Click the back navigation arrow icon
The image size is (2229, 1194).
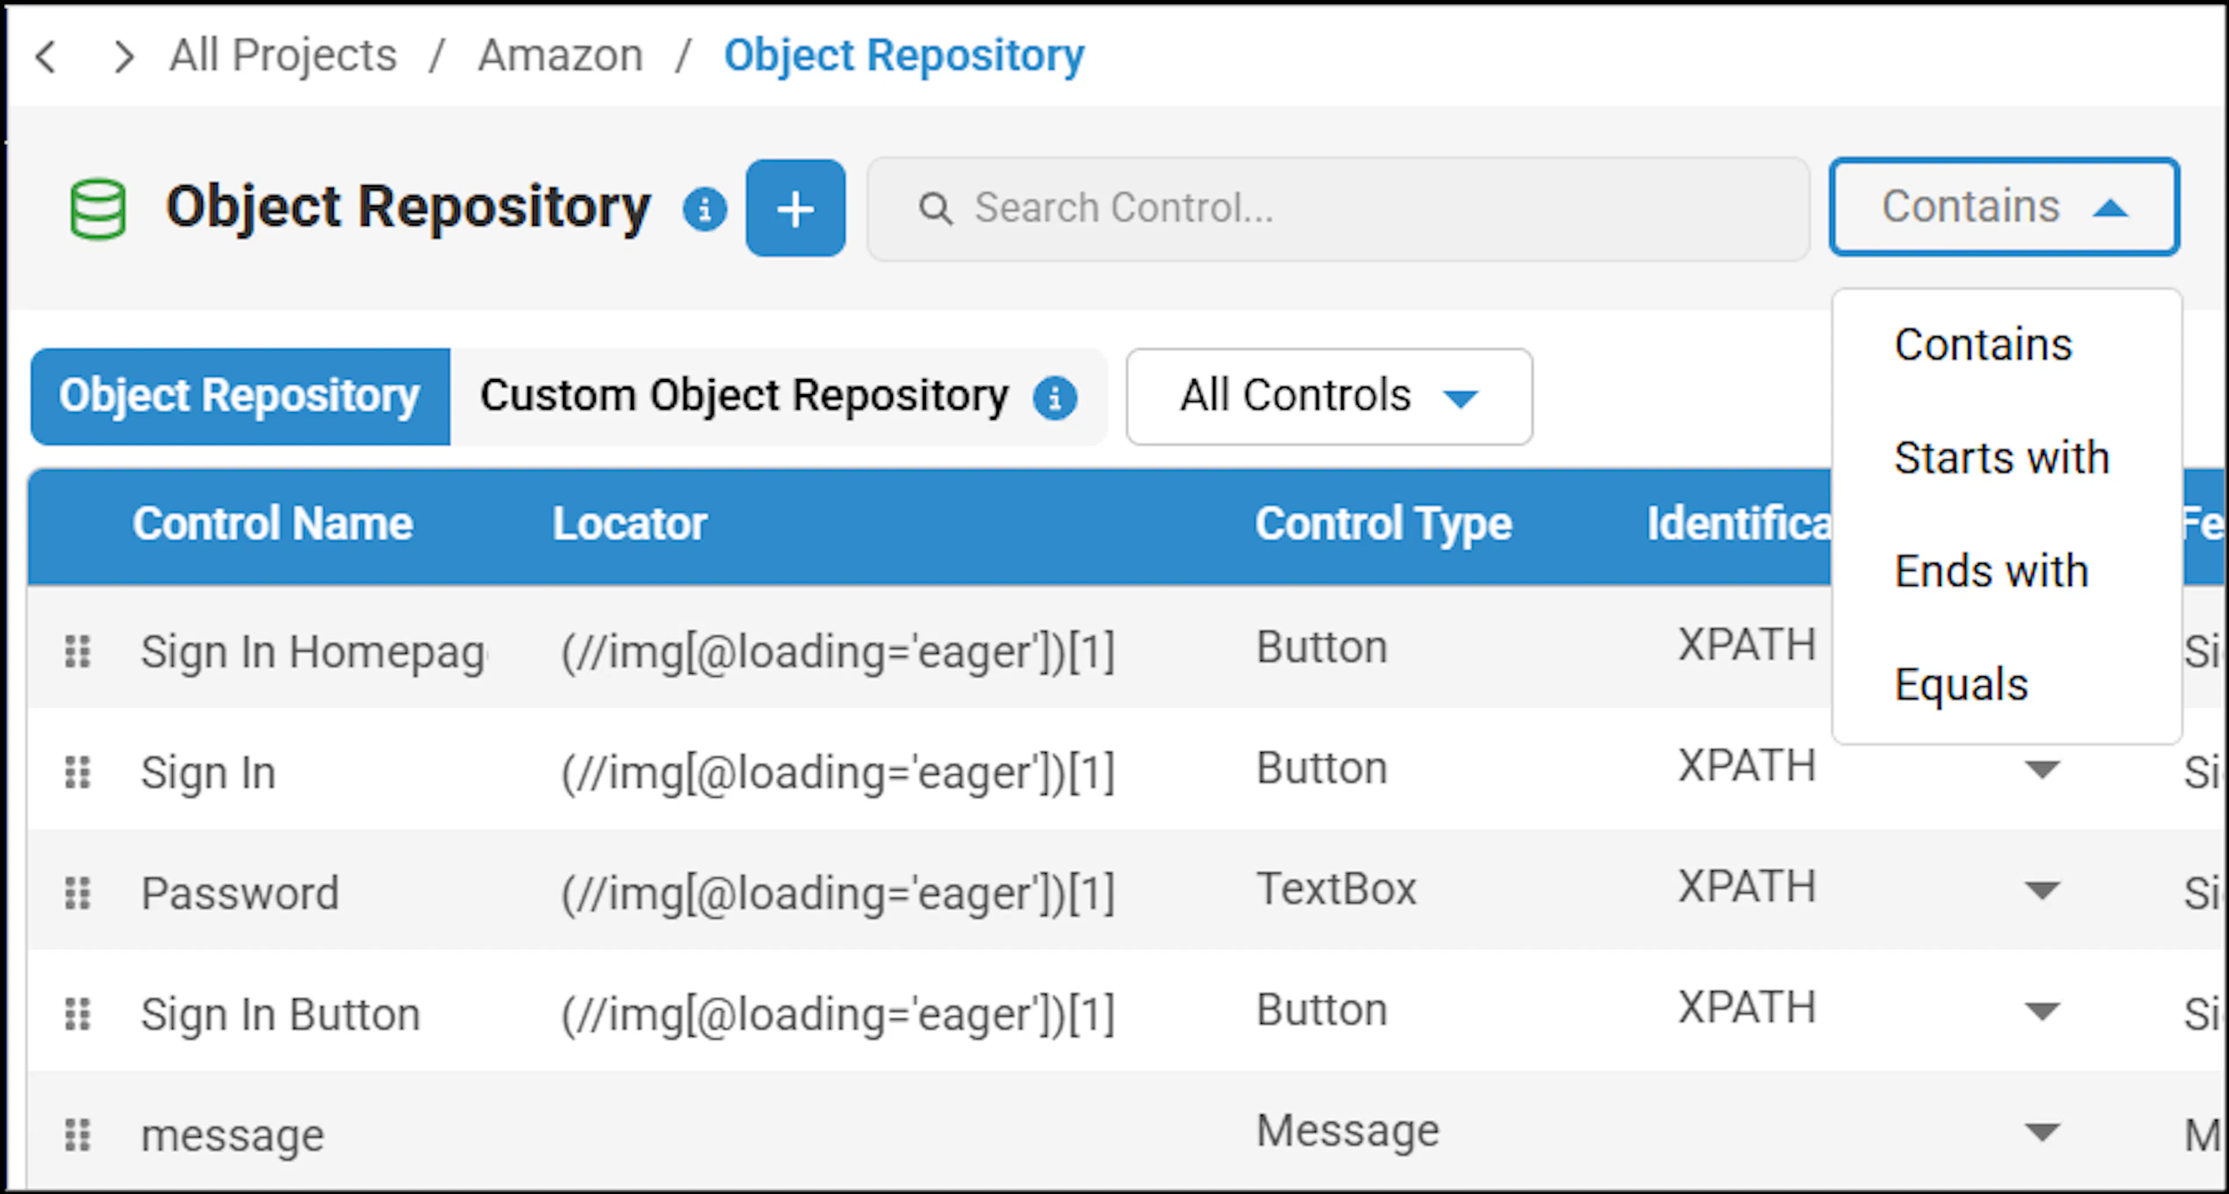(46, 57)
